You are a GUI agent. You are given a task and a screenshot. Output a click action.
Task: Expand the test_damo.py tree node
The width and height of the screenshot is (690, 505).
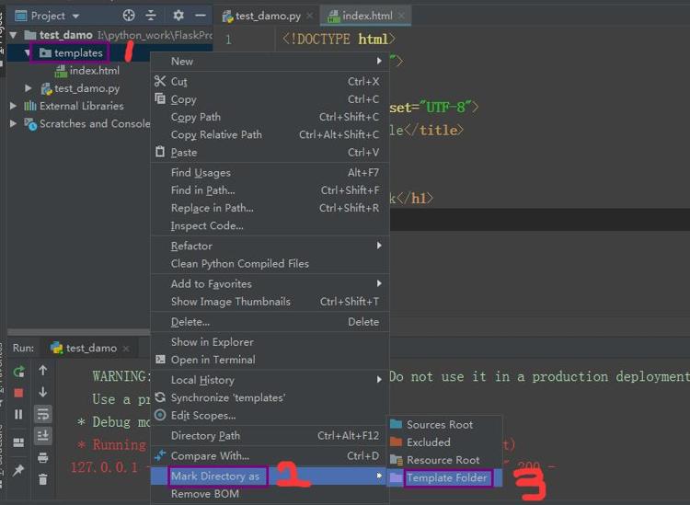click(29, 88)
